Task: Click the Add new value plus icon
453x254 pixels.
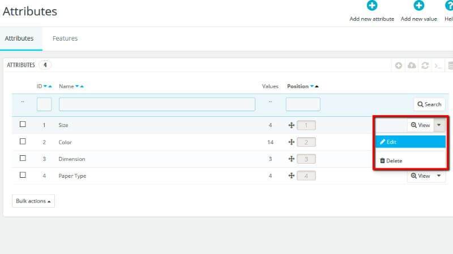Action: pos(418,5)
